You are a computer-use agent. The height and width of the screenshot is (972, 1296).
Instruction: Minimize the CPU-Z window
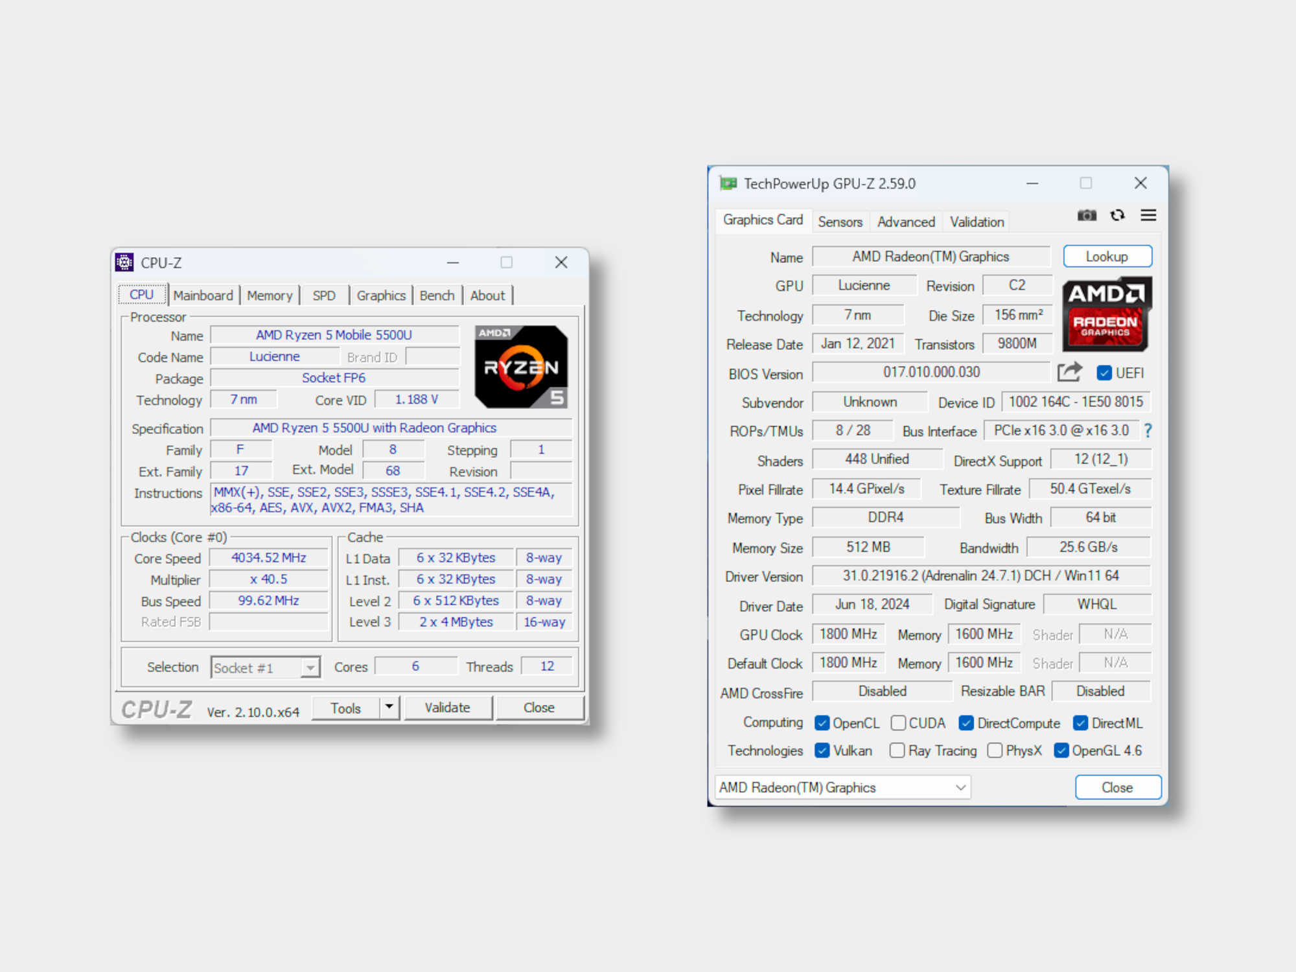coord(453,262)
